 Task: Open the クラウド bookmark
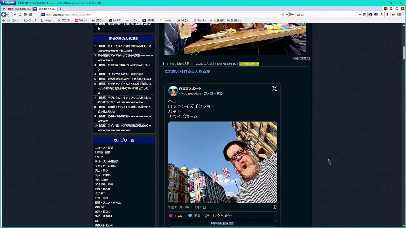click(99, 20)
